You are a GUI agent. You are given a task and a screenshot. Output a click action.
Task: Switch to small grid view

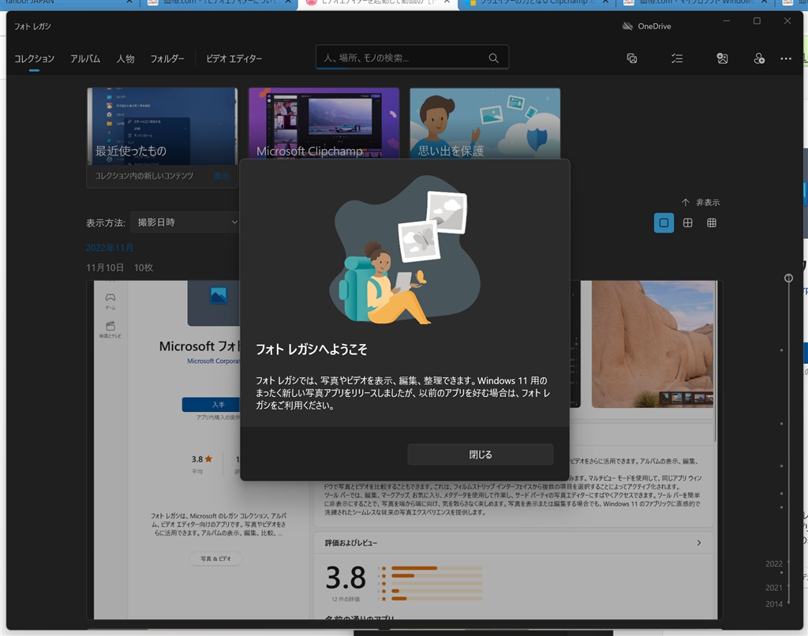click(x=712, y=223)
